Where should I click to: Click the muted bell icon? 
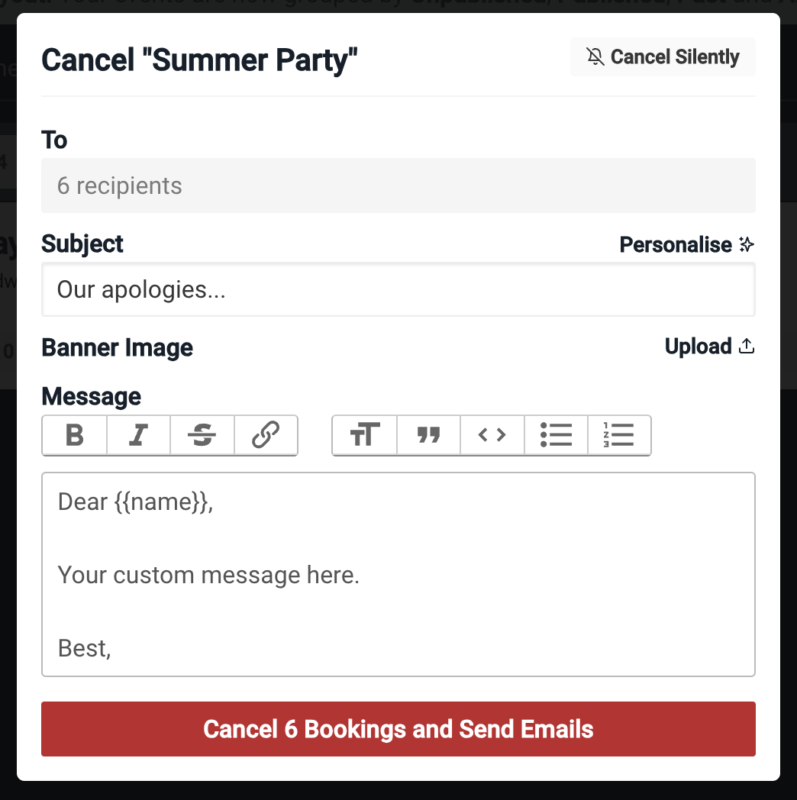coord(595,57)
